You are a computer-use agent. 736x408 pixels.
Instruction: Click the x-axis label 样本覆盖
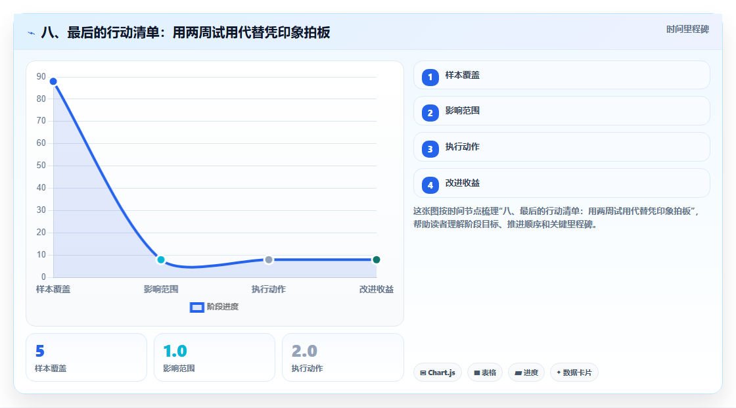[x=53, y=289]
